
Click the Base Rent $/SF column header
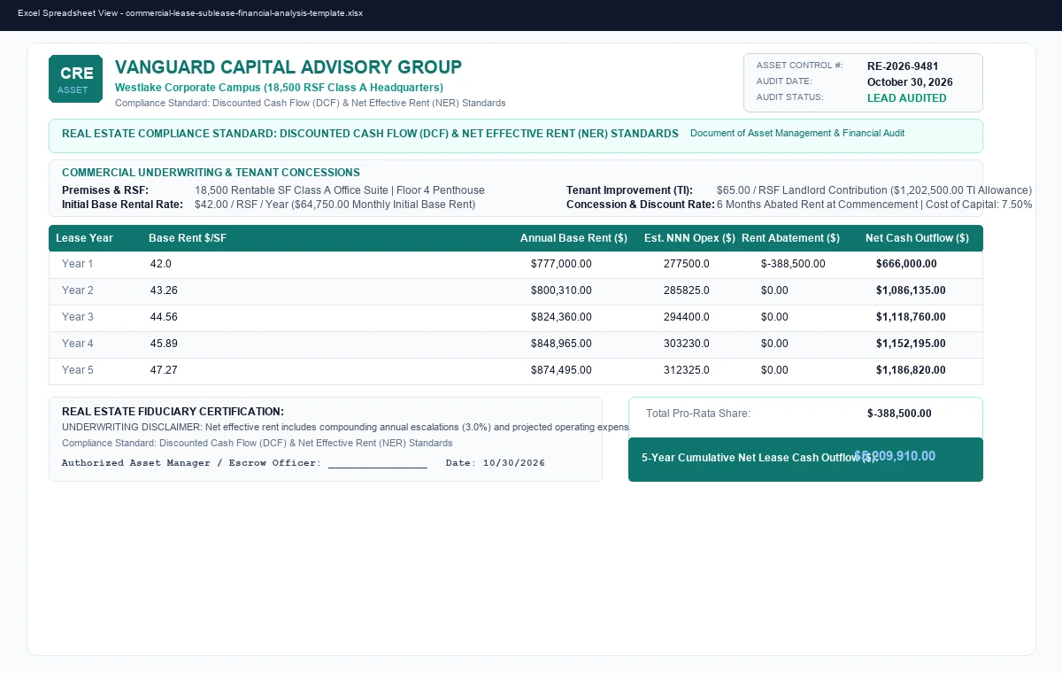(x=188, y=238)
